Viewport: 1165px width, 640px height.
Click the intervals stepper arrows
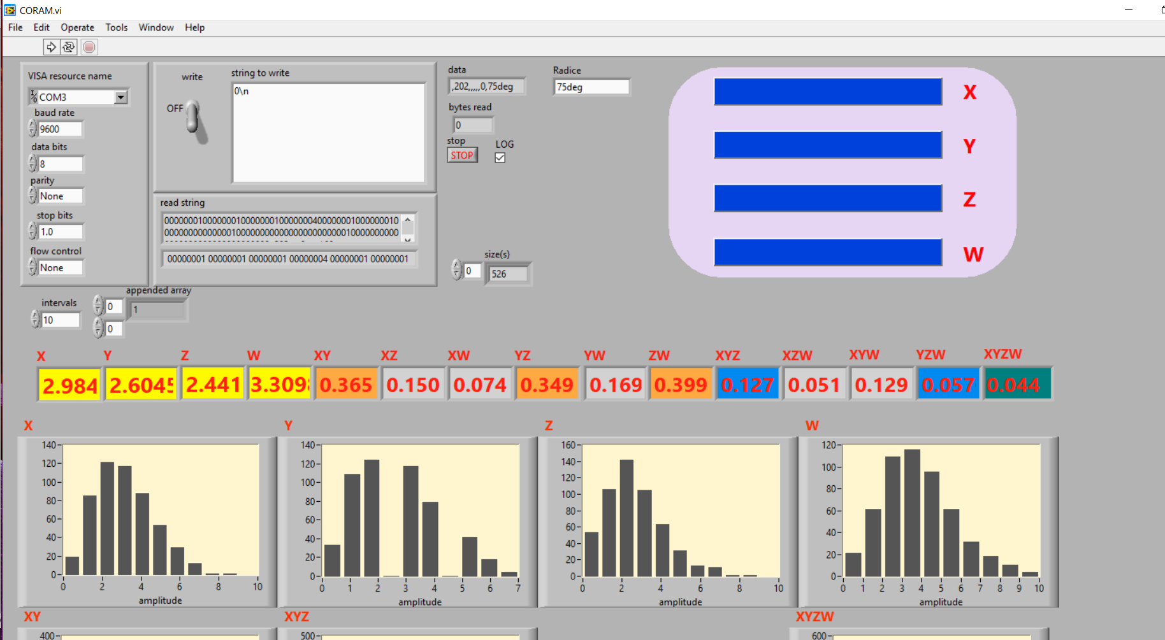click(x=35, y=320)
